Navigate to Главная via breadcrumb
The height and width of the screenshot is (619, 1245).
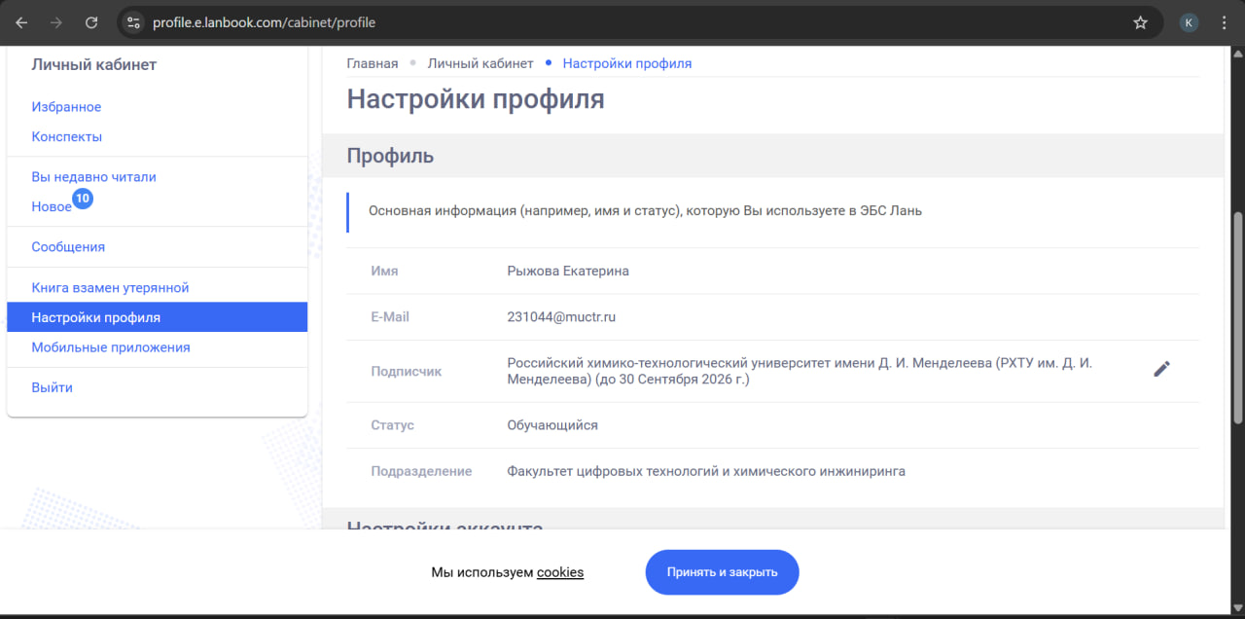[x=372, y=62]
